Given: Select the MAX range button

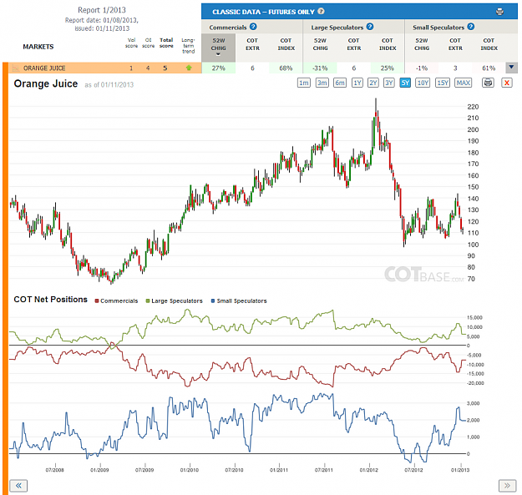Looking at the screenshot, I should click(464, 83).
